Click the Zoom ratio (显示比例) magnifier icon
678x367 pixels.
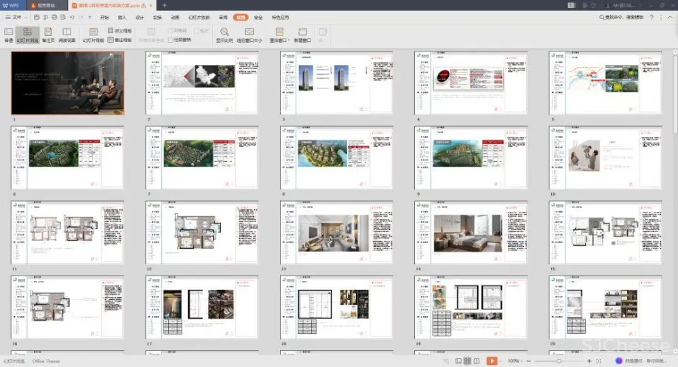(x=224, y=35)
